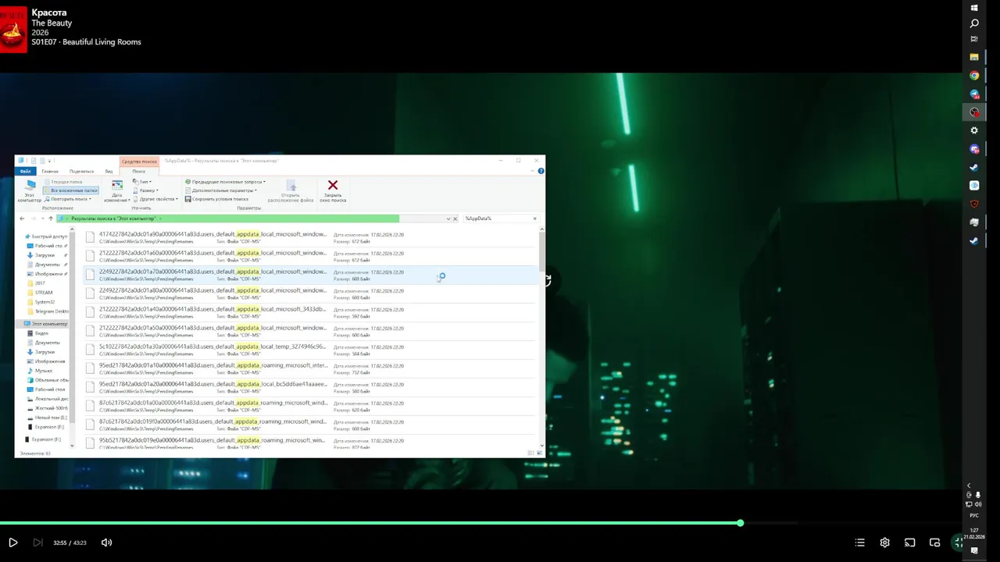
Task: Open File Explorer from taskbar
Action: [x=974, y=57]
